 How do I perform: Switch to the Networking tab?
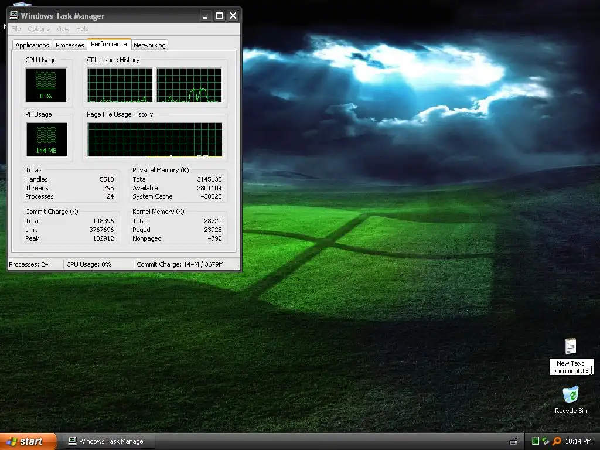point(149,45)
